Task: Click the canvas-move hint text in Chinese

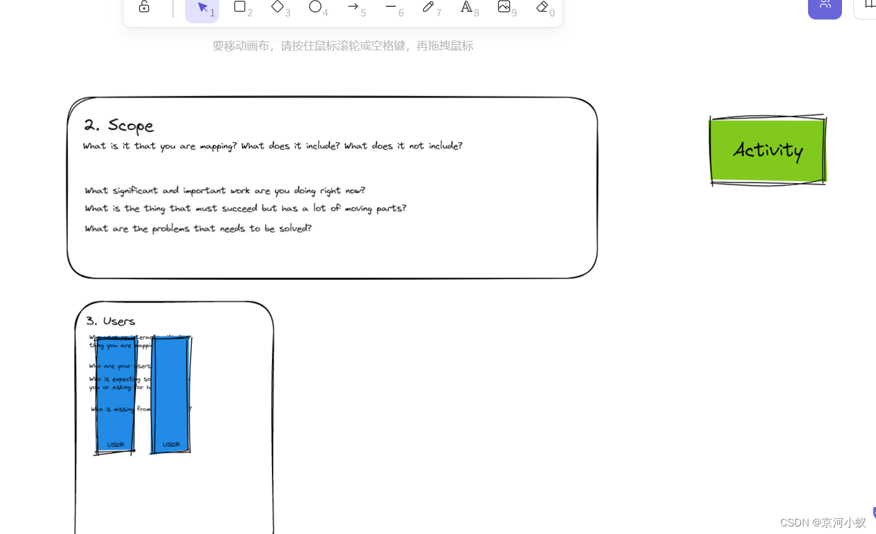Action: coord(342,46)
